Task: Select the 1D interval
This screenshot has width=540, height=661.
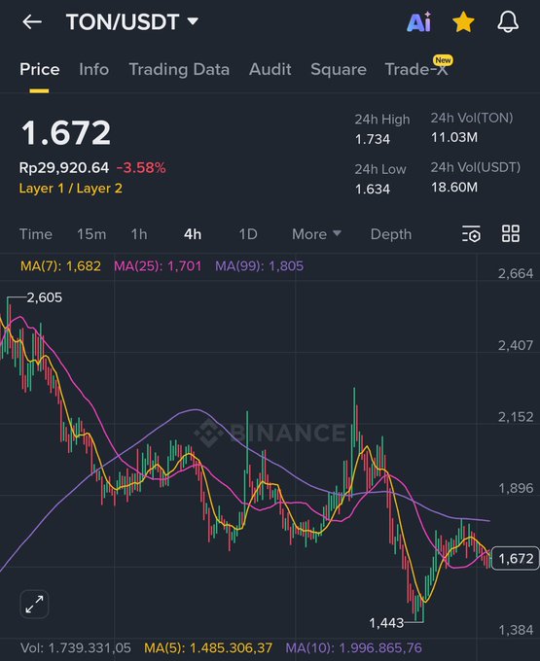Action: click(x=248, y=234)
